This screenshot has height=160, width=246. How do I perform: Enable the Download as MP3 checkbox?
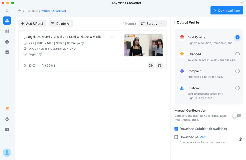[176, 137]
